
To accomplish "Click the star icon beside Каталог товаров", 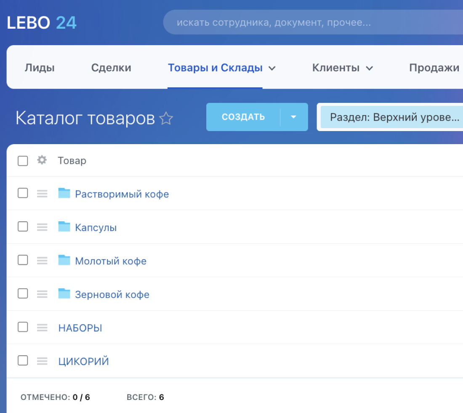I will pos(166,119).
